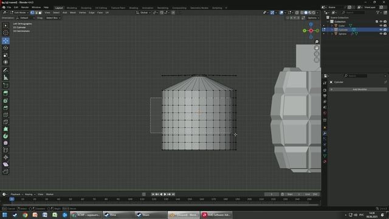Viewport: 389px width, 219px height.
Task: Jump to the timeline start button
Action: click(153, 194)
